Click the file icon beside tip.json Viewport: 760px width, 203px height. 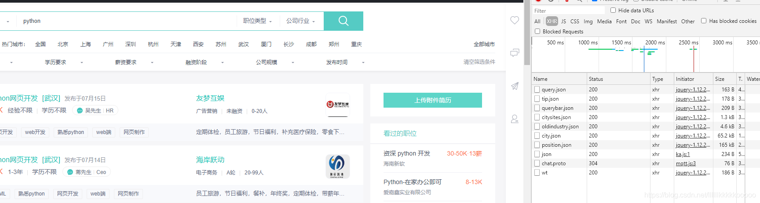(537, 98)
